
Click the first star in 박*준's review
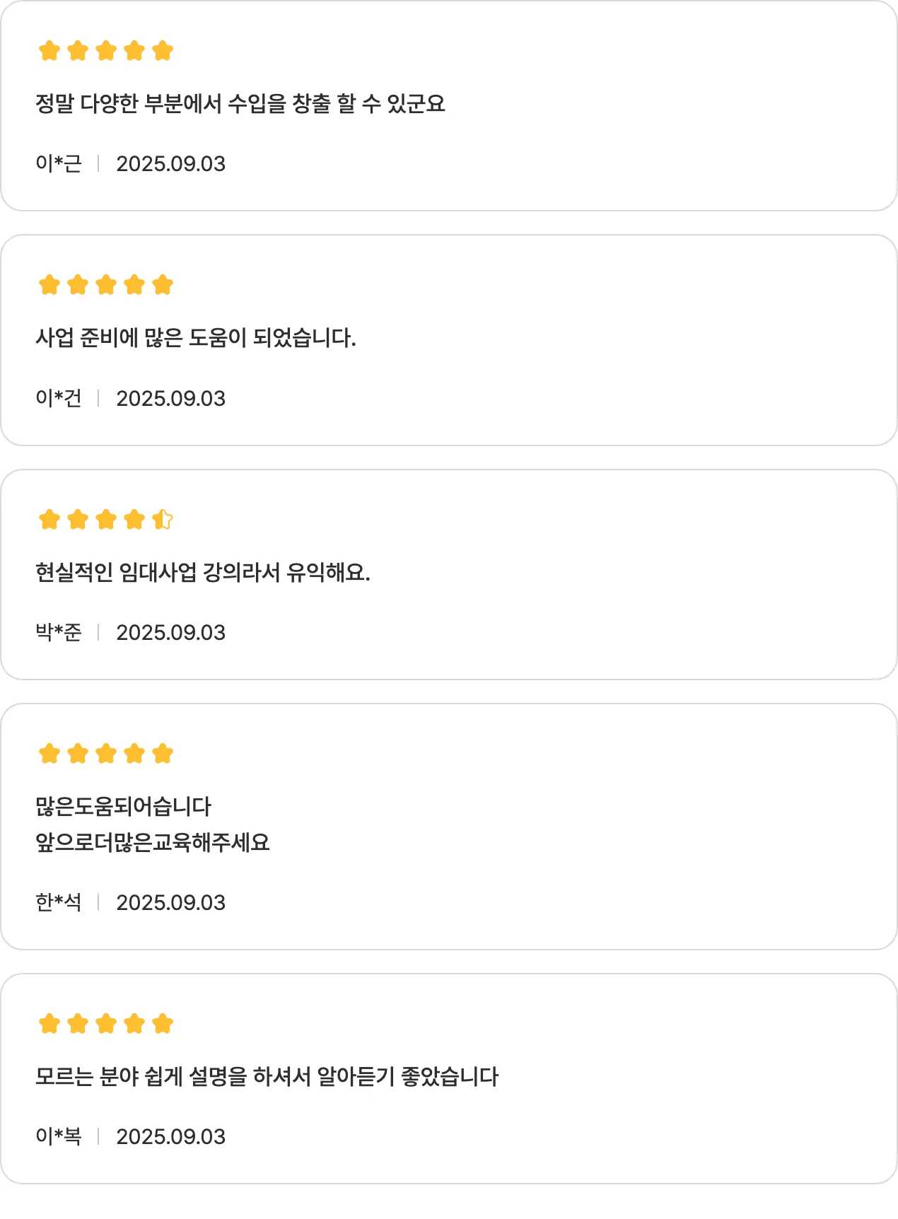pos(49,520)
